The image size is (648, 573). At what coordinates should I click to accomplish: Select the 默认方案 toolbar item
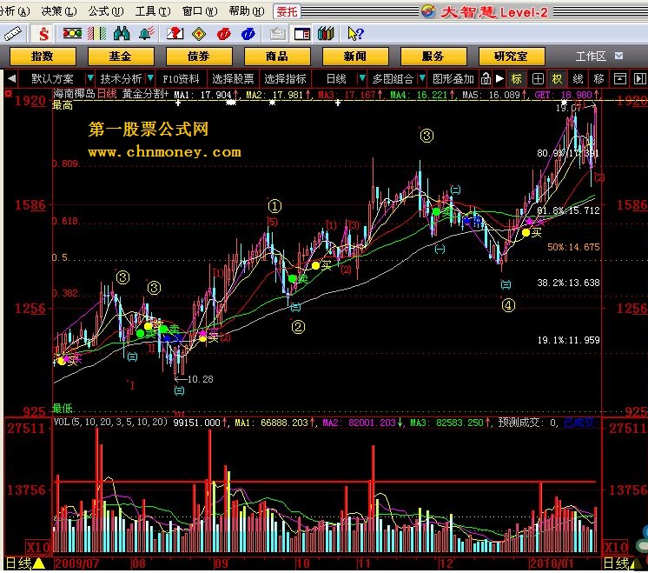point(52,78)
